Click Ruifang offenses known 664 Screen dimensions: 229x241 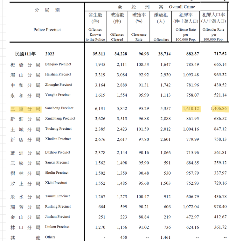click(x=102, y=207)
